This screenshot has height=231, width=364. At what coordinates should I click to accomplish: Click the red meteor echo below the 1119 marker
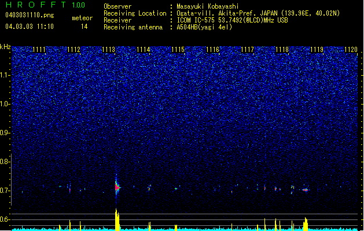(306, 190)
